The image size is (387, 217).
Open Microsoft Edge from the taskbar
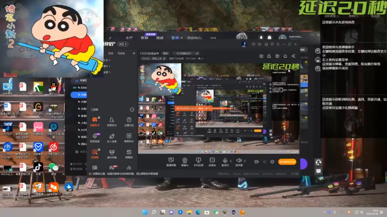click(198, 212)
